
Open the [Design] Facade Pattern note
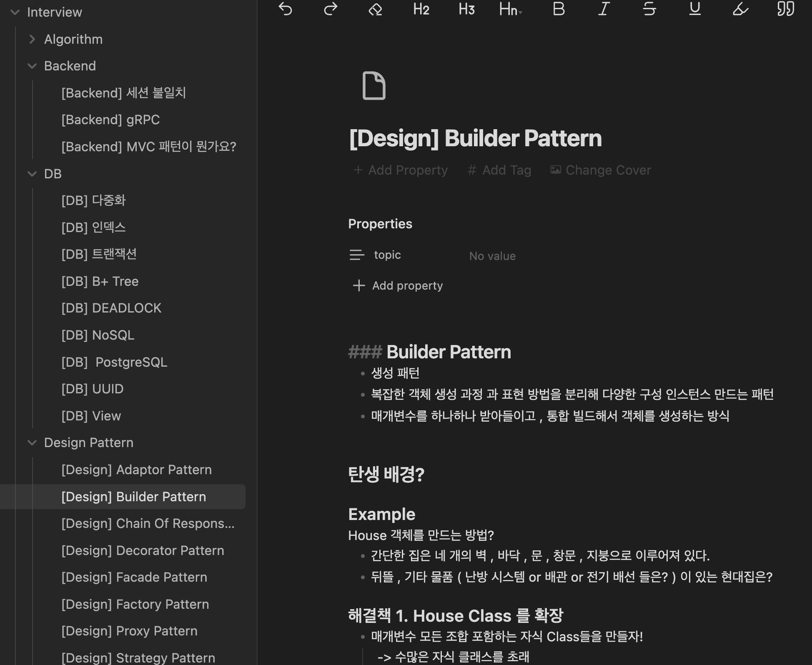coord(134,577)
